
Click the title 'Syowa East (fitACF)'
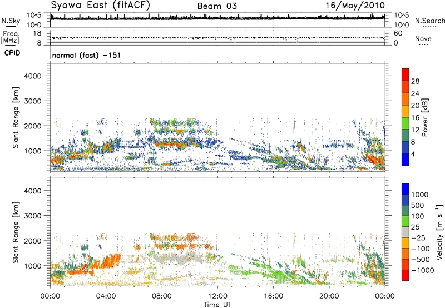coord(100,6)
